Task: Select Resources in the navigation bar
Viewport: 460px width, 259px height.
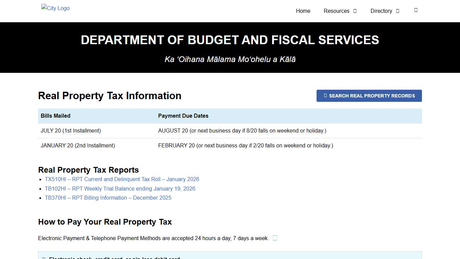Action: (x=336, y=11)
